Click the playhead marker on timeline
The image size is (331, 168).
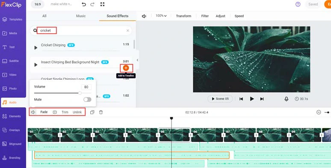[x=171, y=118]
